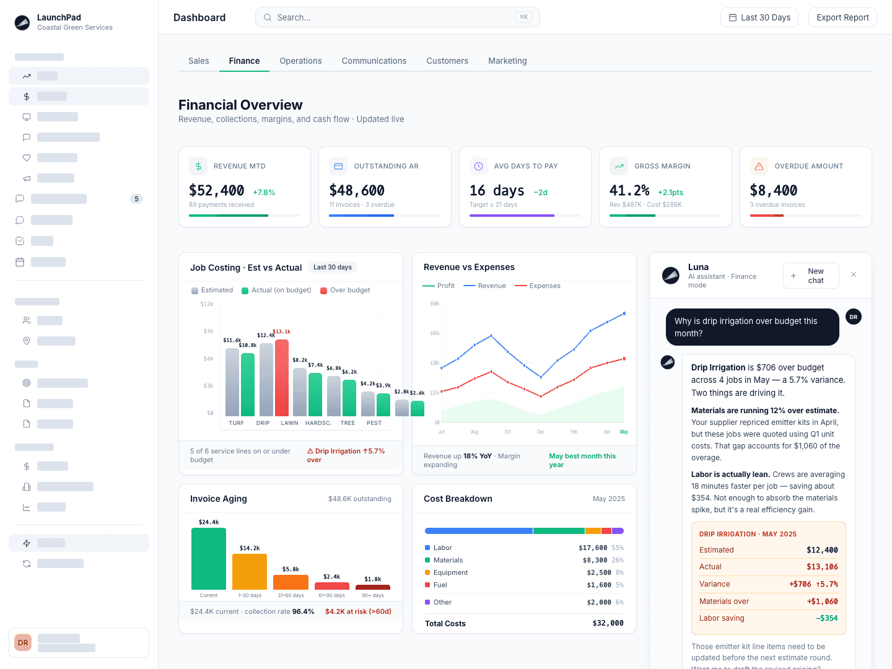The image size is (892, 669).
Task: Click the LaunchPad logo icon
Action: (x=22, y=22)
